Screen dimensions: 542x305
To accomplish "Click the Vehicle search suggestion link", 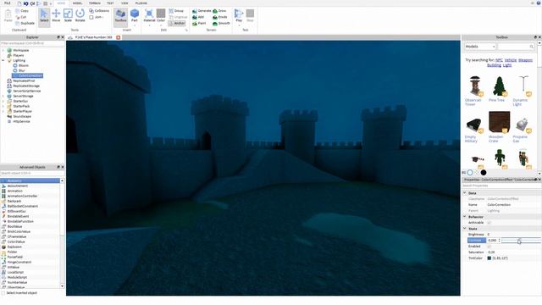I will [x=511, y=60].
